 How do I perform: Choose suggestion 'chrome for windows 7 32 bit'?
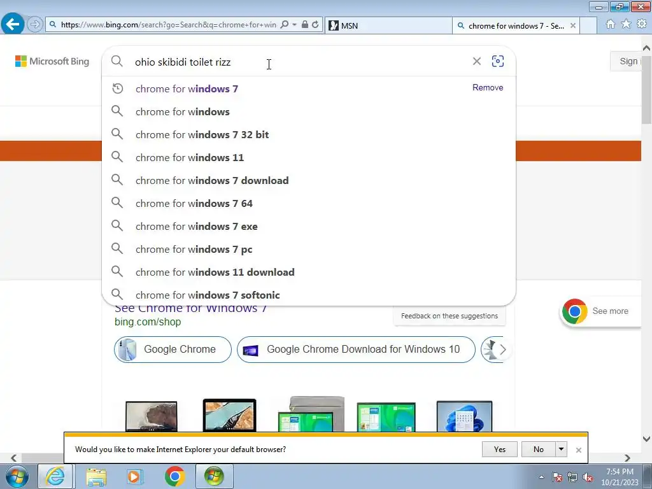pyautogui.click(x=309, y=134)
